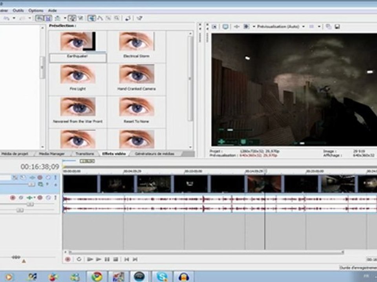377x282 pixels.
Task: Switch to the Générateurs de médias tab
Action: (155, 154)
